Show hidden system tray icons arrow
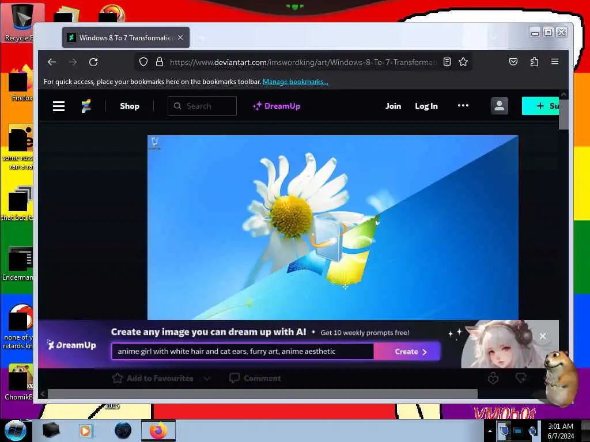The width and height of the screenshot is (590, 442). coord(490,431)
